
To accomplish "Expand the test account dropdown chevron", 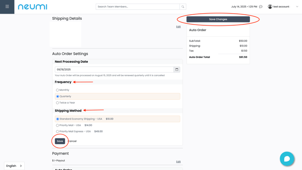I will click(297, 7).
